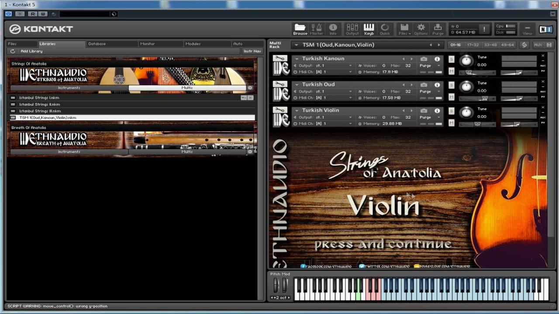
Task: Expand the Turkish Kanoun instrument name menu
Action: pyautogui.click(x=297, y=59)
